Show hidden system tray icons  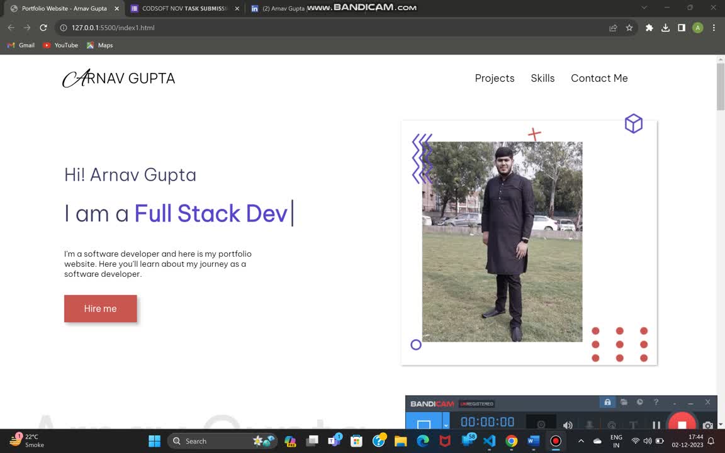[582, 441]
